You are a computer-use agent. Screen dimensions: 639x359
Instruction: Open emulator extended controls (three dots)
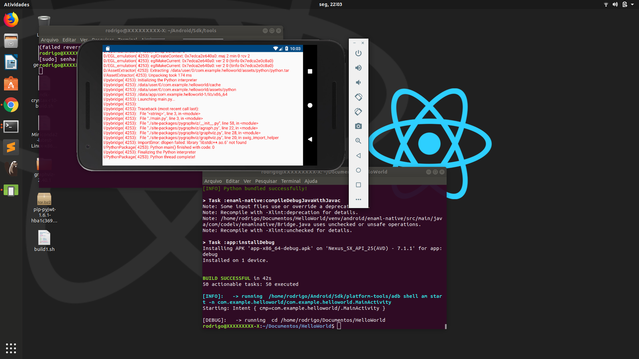tap(358, 199)
